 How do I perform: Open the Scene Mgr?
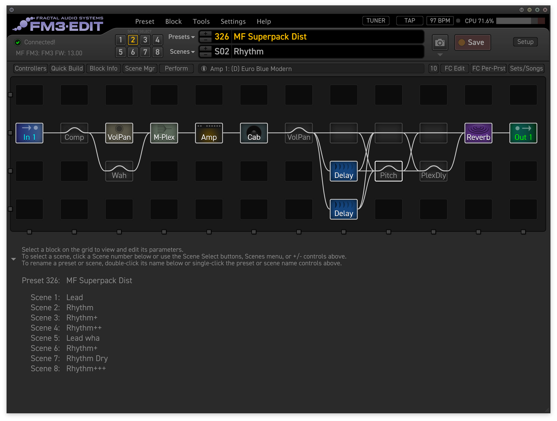point(140,69)
